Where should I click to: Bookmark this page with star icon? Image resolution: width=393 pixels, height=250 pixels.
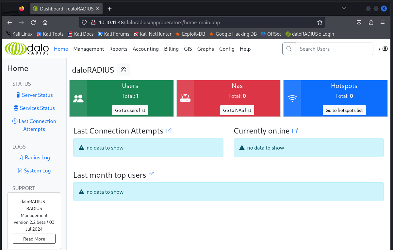pos(319,23)
